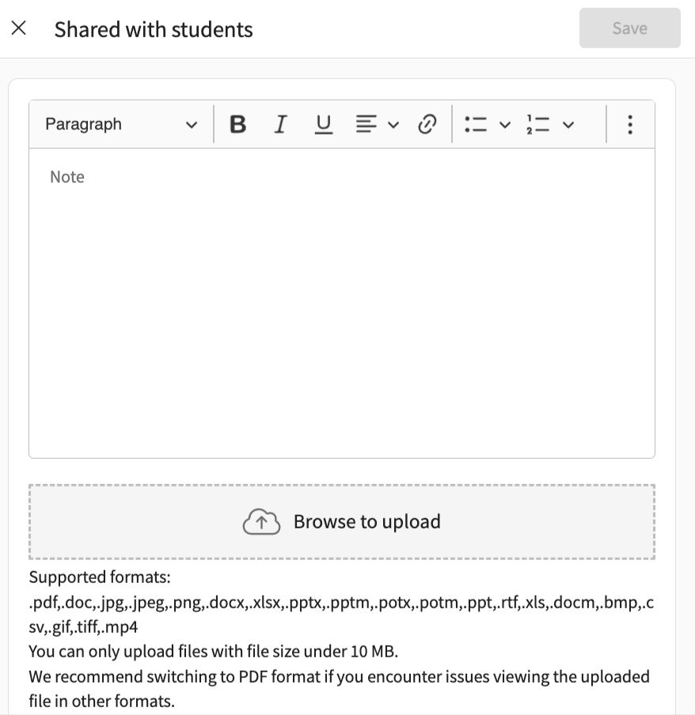Expand the alignment options chevron
Image resolution: width=695 pixels, height=715 pixels.
tap(393, 125)
